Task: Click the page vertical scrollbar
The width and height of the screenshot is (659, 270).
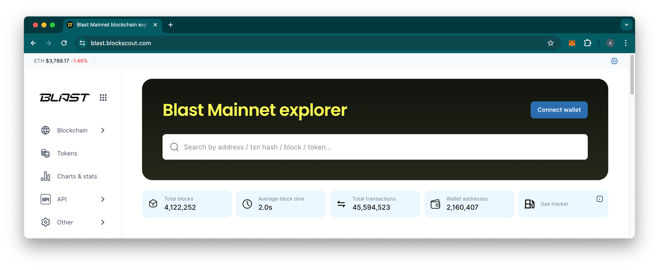Action: coord(632,75)
